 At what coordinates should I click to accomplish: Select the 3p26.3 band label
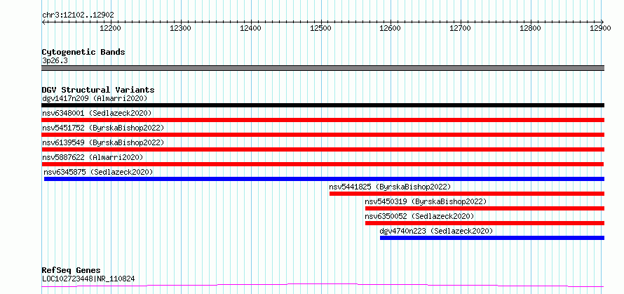(x=55, y=60)
